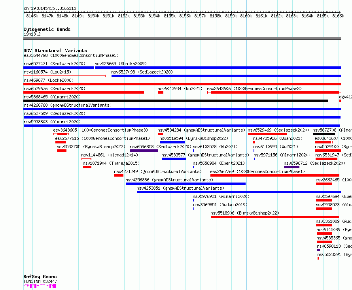This screenshot has height=290, width=352.
Task: Click nsv4253851 (gnomADStructuralVariants) label
Action: (x=180, y=188)
